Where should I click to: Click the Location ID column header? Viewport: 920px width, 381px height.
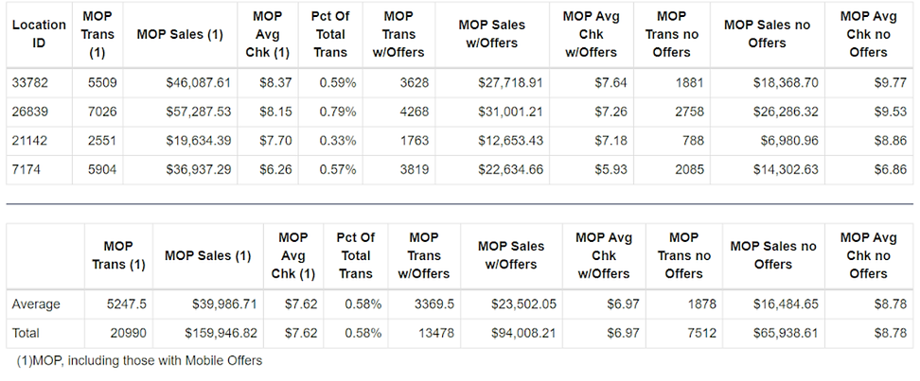(39, 34)
